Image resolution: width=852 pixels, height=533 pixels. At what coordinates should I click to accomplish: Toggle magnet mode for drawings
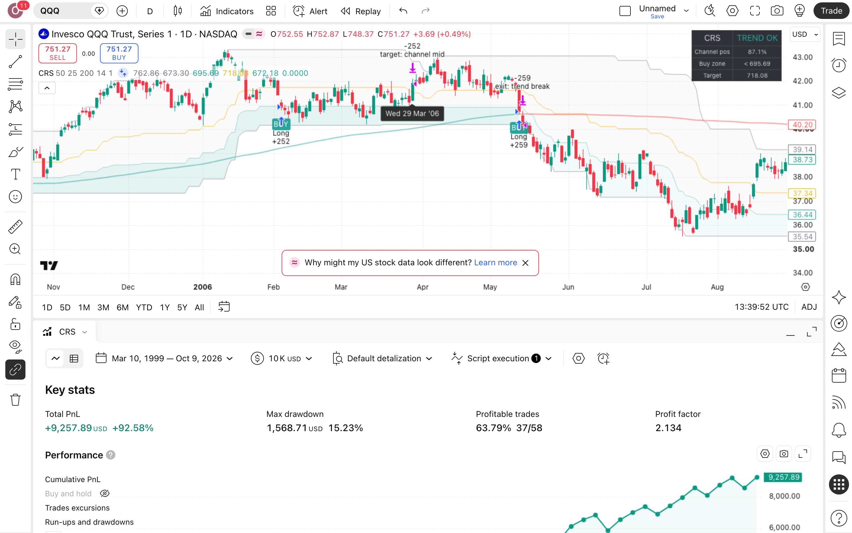pyautogui.click(x=15, y=280)
